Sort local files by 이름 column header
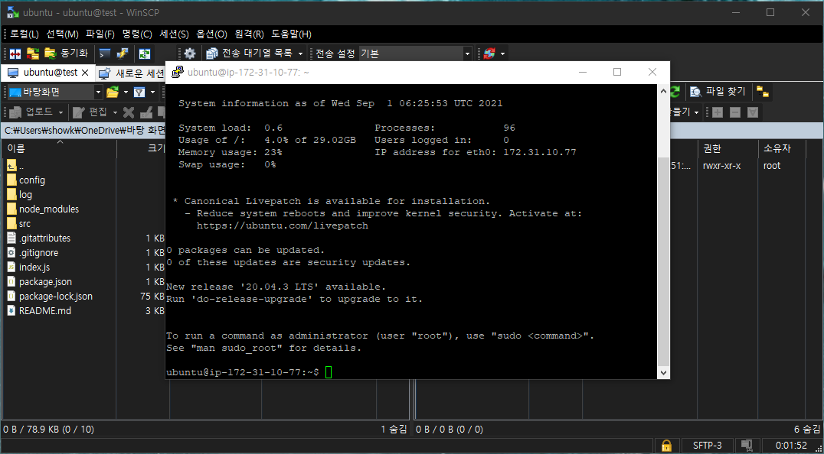This screenshot has width=824, height=454. point(59,149)
